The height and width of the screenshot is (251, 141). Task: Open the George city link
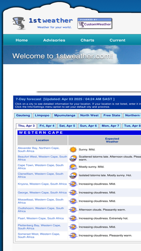(42, 193)
